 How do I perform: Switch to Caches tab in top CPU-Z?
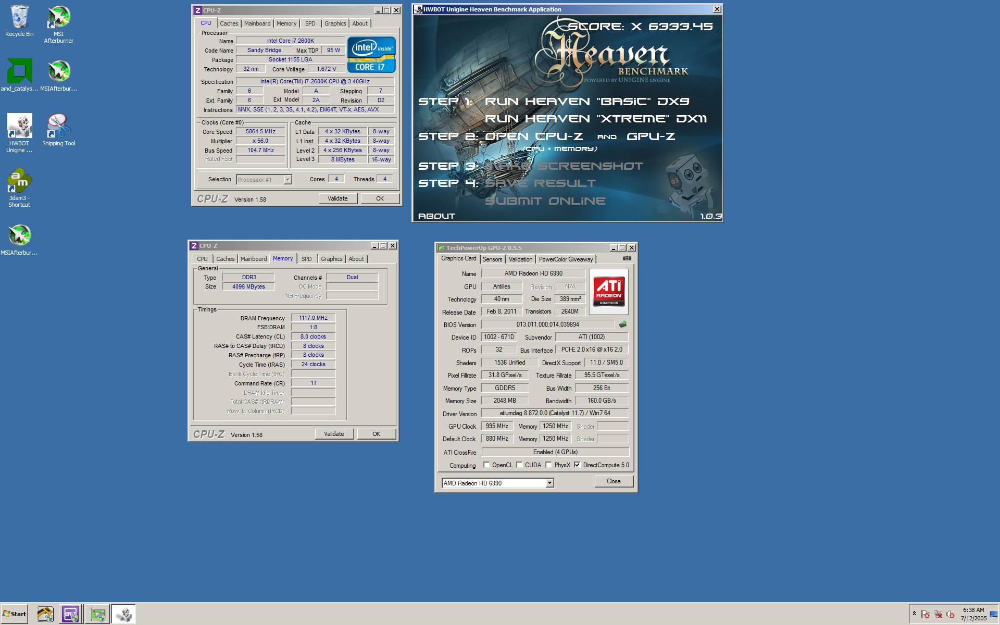point(229,23)
